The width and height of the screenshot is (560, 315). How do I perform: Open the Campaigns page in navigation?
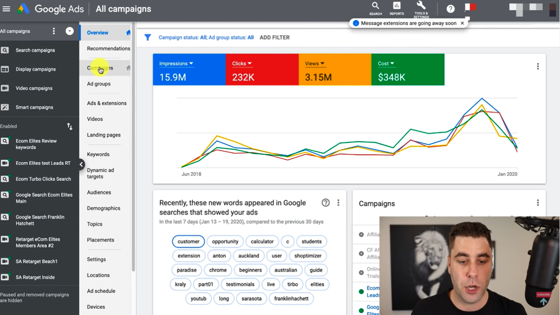click(x=100, y=68)
